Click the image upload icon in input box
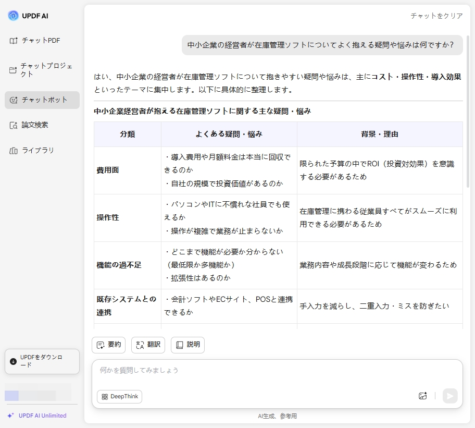The height and width of the screenshot is (428, 475). coord(423,396)
